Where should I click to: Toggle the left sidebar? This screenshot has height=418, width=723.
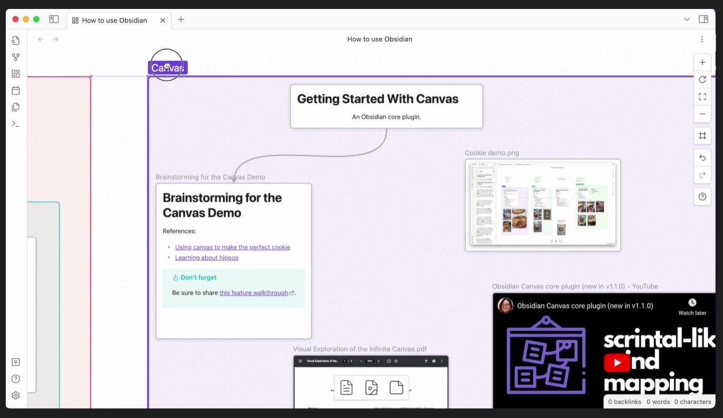[x=54, y=19]
